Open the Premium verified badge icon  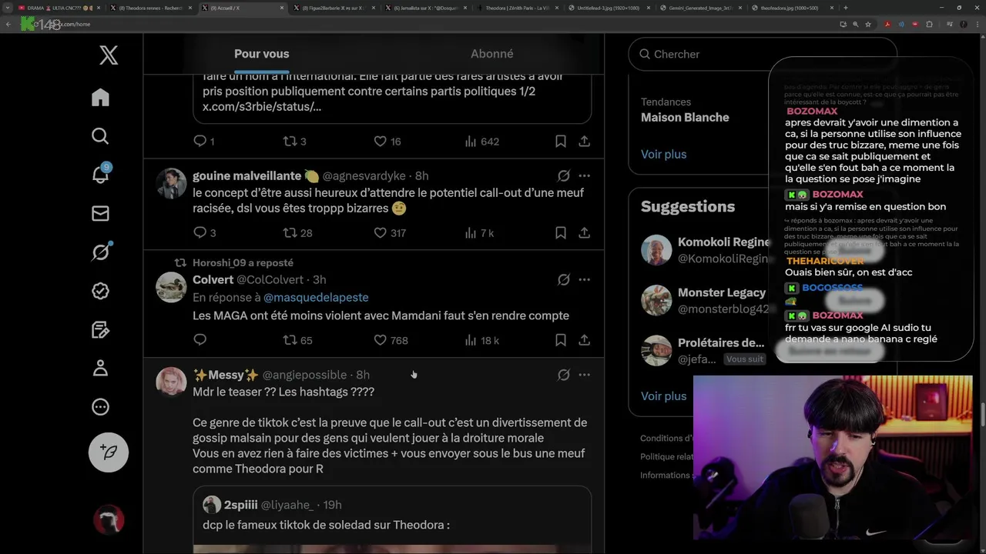point(100,291)
